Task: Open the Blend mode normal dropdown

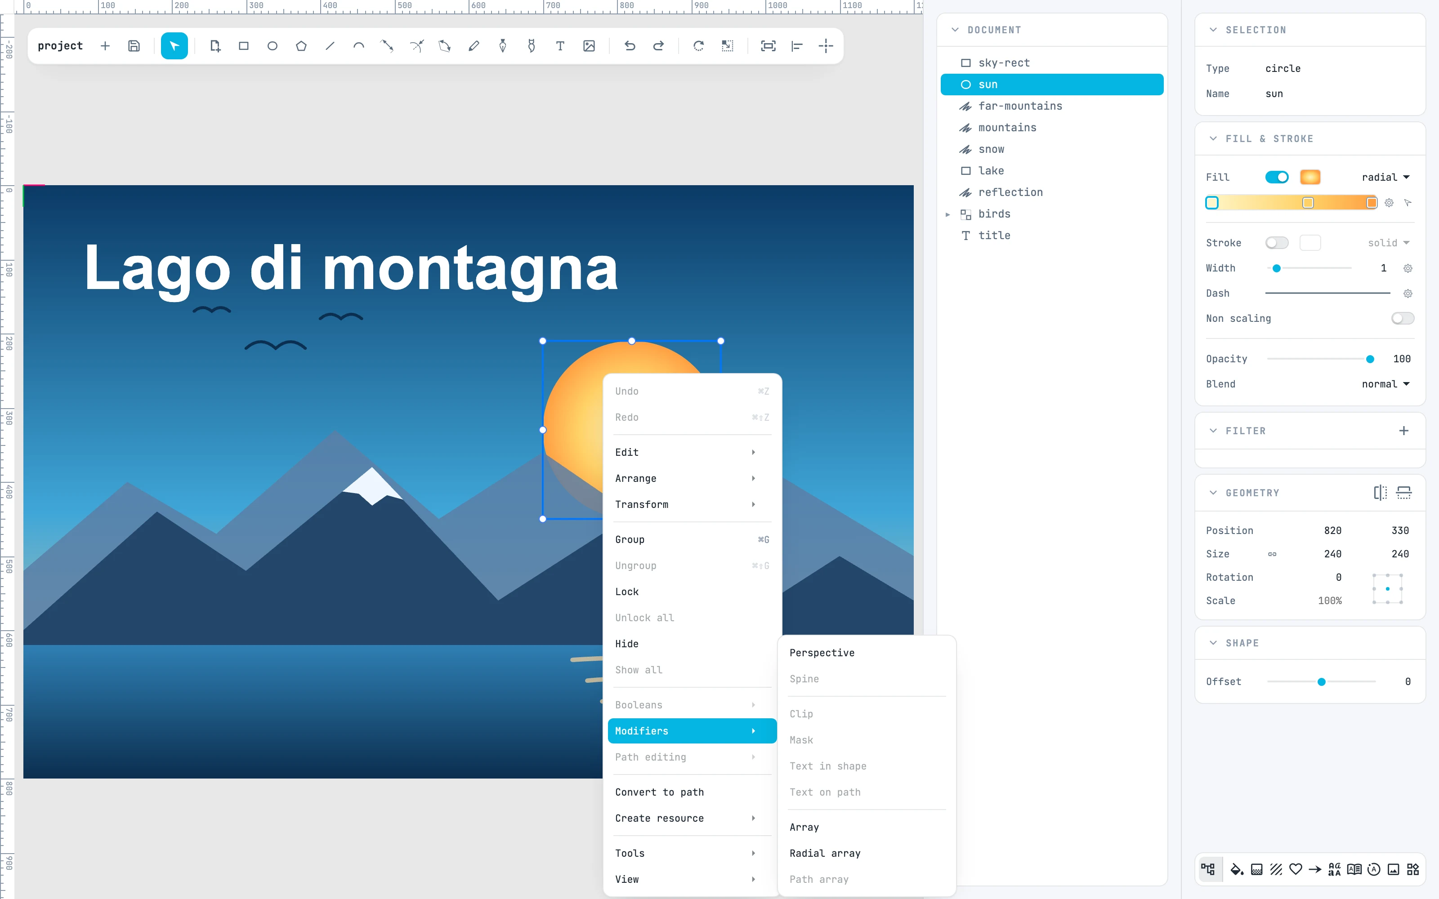Action: tap(1385, 384)
